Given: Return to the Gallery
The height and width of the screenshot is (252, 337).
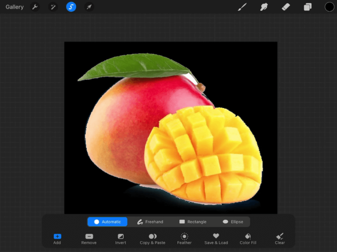Looking at the screenshot, I should point(15,7).
